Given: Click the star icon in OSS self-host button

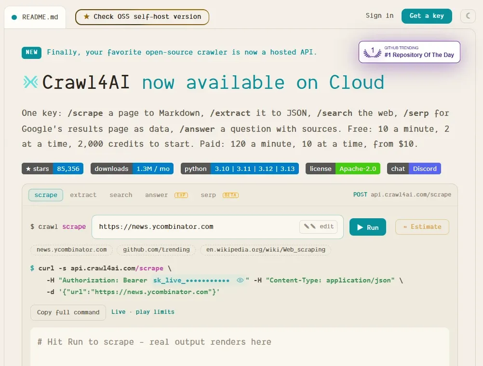Looking at the screenshot, I should (87, 17).
